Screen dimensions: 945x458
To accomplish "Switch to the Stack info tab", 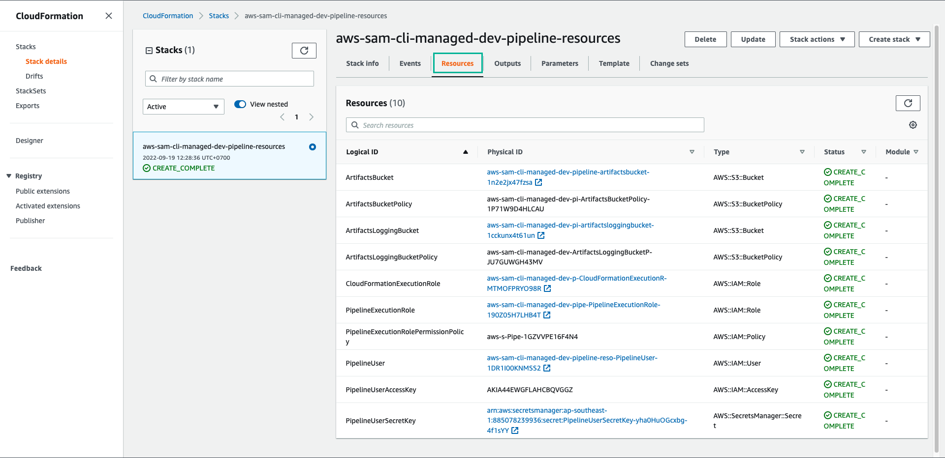I will 362,63.
